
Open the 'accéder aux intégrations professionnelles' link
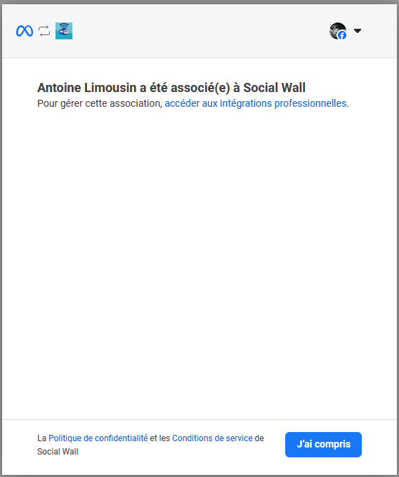click(256, 103)
